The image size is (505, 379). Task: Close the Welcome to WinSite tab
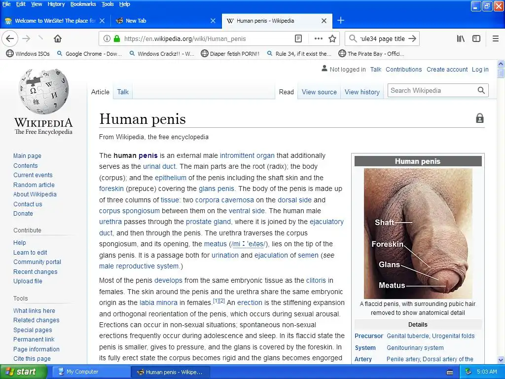click(x=102, y=21)
